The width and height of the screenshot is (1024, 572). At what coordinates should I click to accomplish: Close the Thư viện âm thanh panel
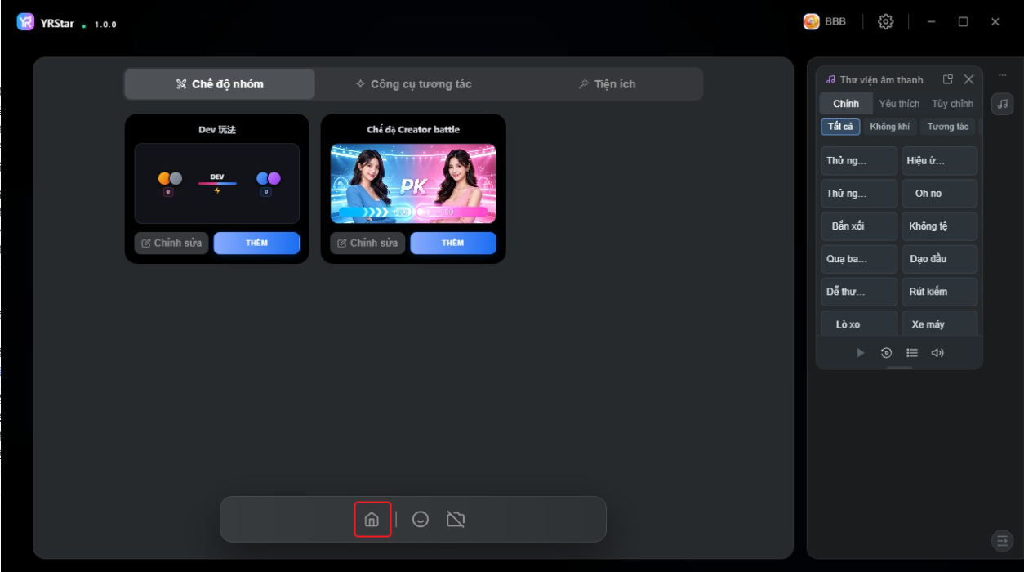coord(968,79)
